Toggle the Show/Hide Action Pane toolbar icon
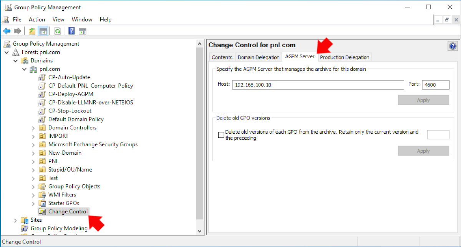This screenshot has width=461, height=247. (x=83, y=31)
